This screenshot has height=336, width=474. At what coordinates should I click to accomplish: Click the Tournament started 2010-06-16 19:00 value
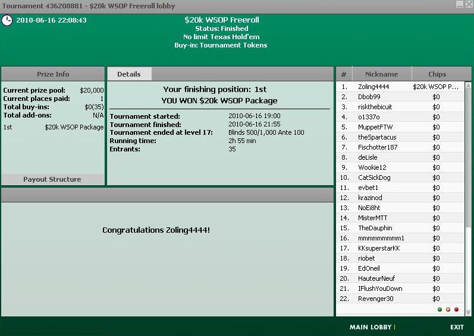coord(254,116)
